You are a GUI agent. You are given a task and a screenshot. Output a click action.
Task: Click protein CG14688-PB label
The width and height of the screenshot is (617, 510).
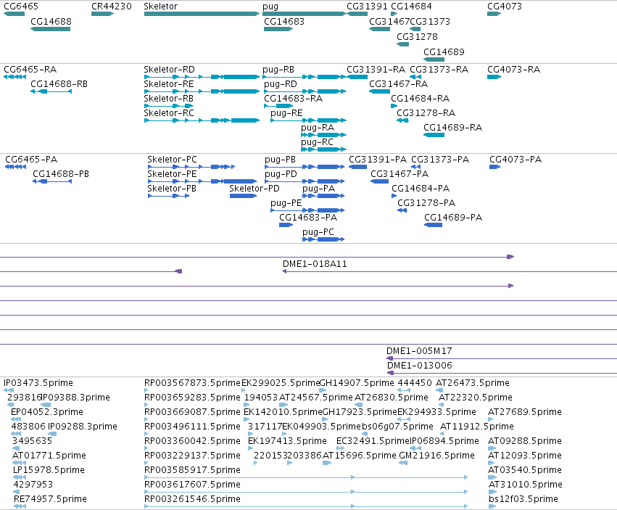tap(61, 174)
